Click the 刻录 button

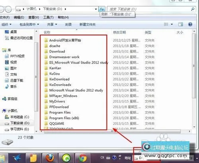click(x=68, y=24)
